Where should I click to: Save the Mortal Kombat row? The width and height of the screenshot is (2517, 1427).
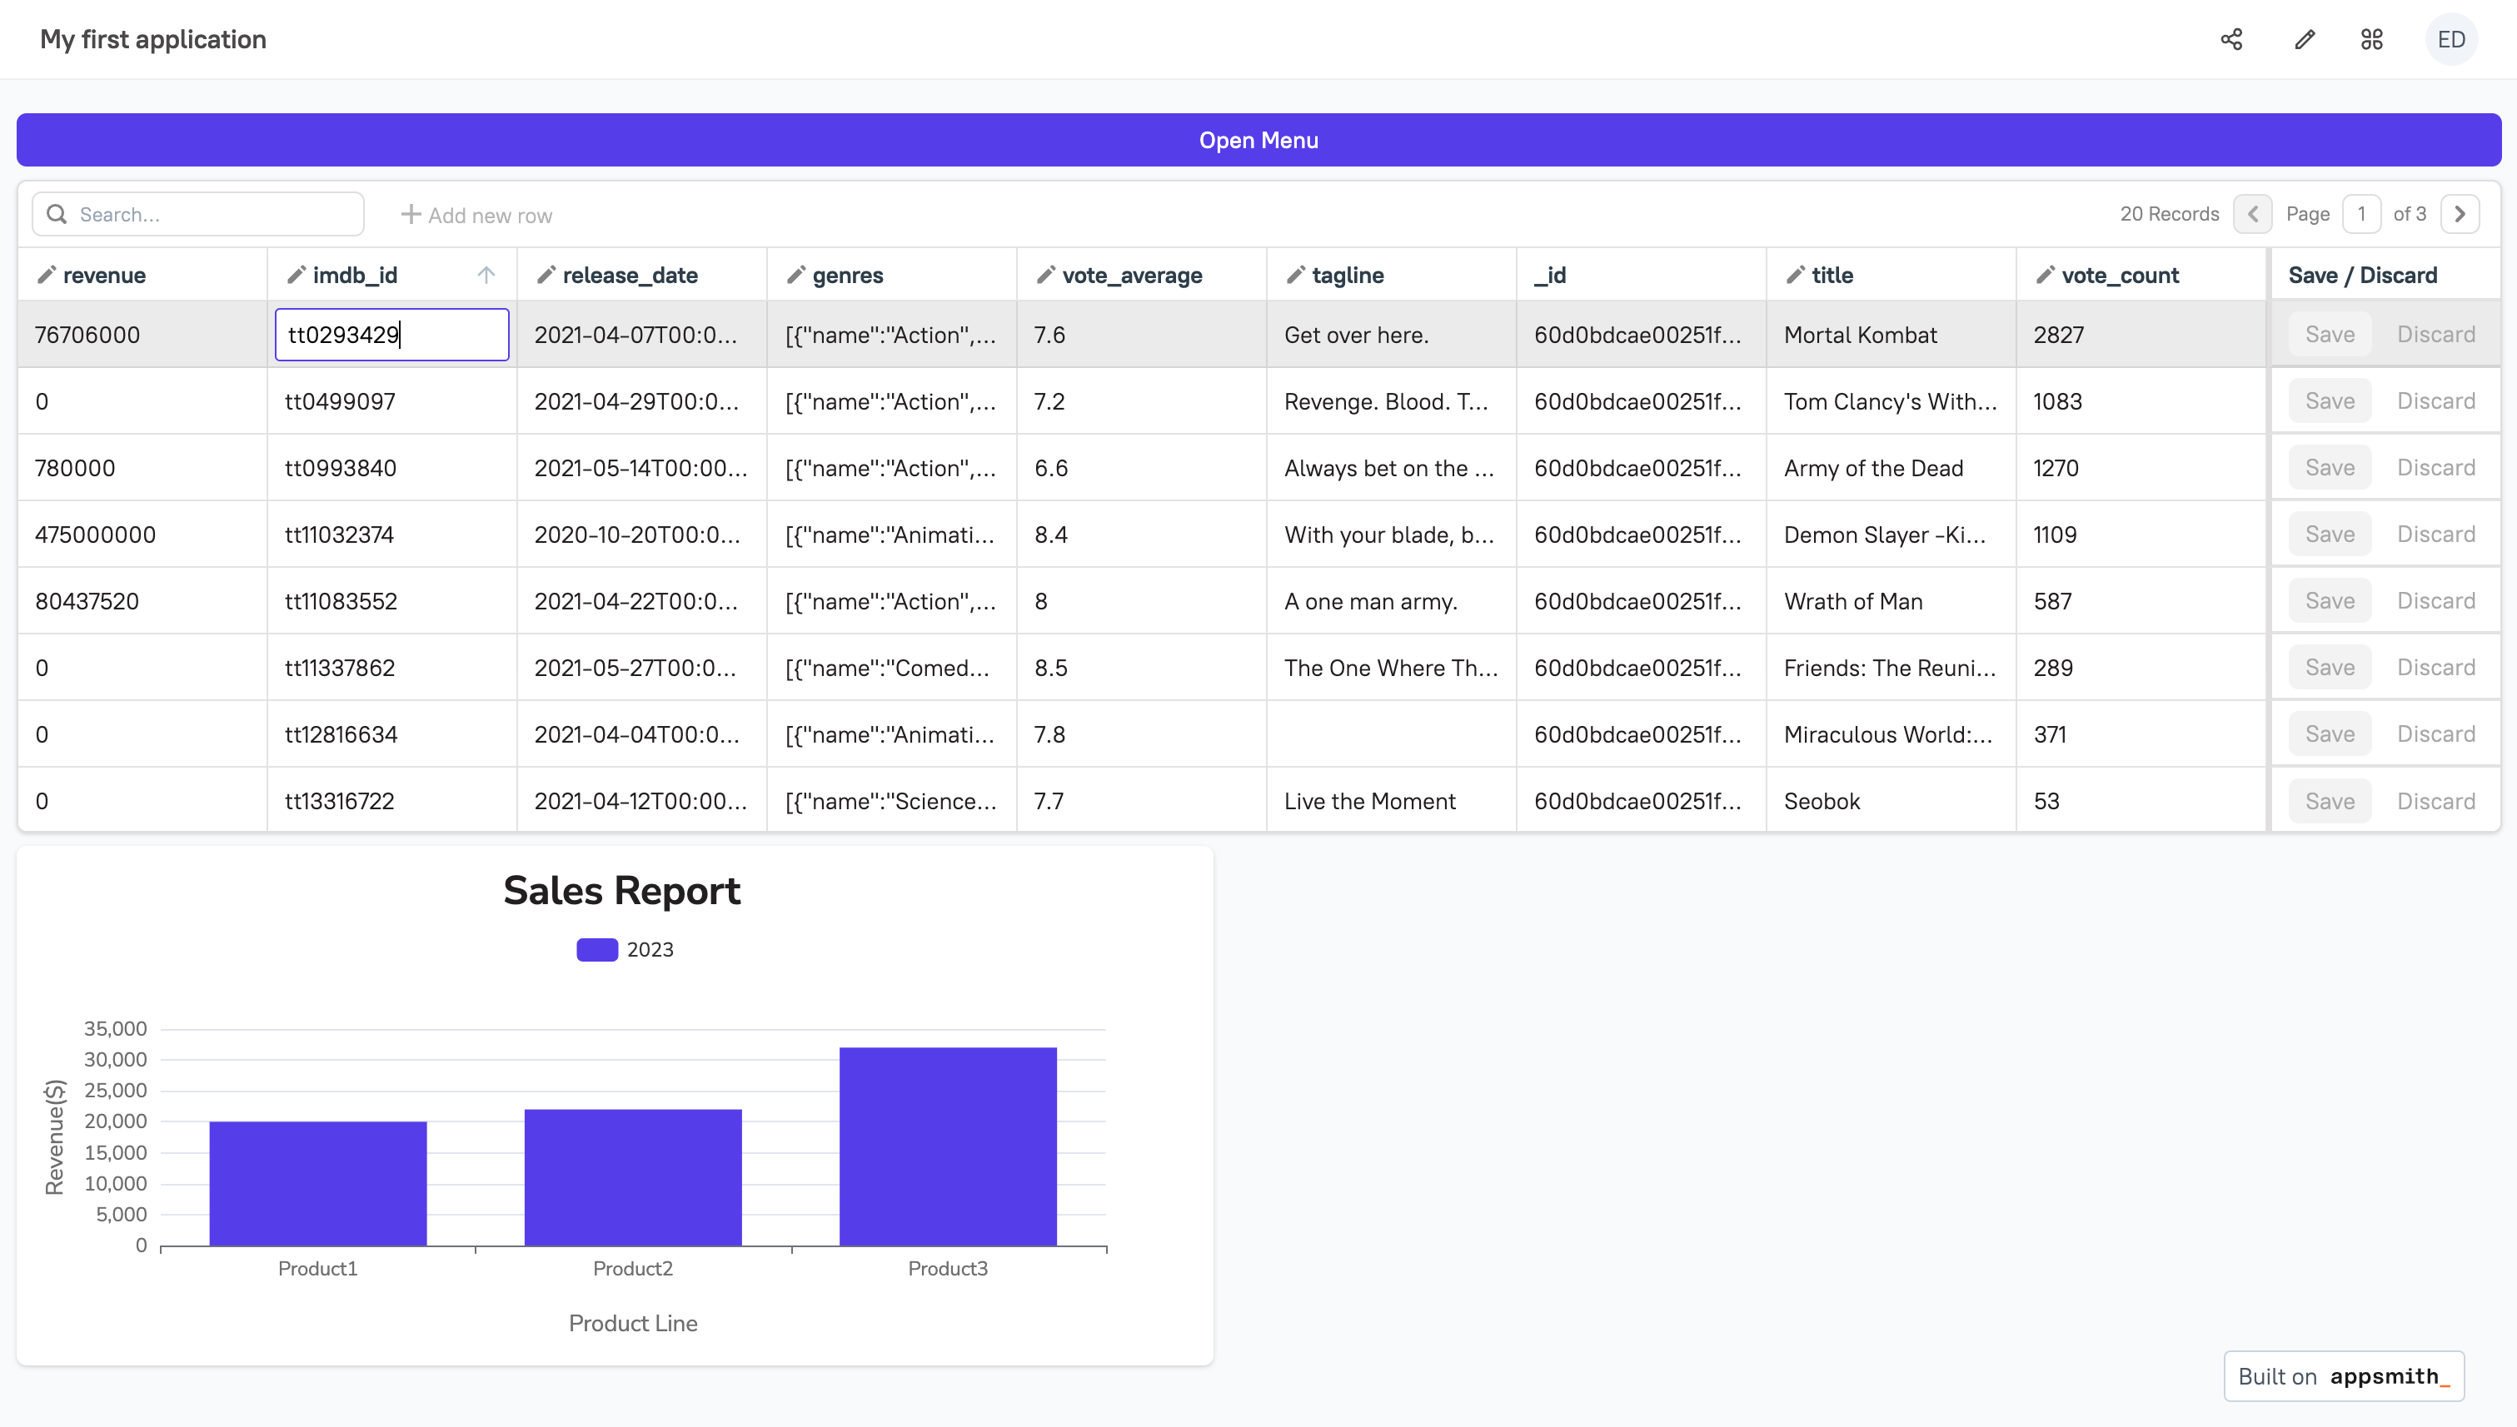pyautogui.click(x=2329, y=336)
